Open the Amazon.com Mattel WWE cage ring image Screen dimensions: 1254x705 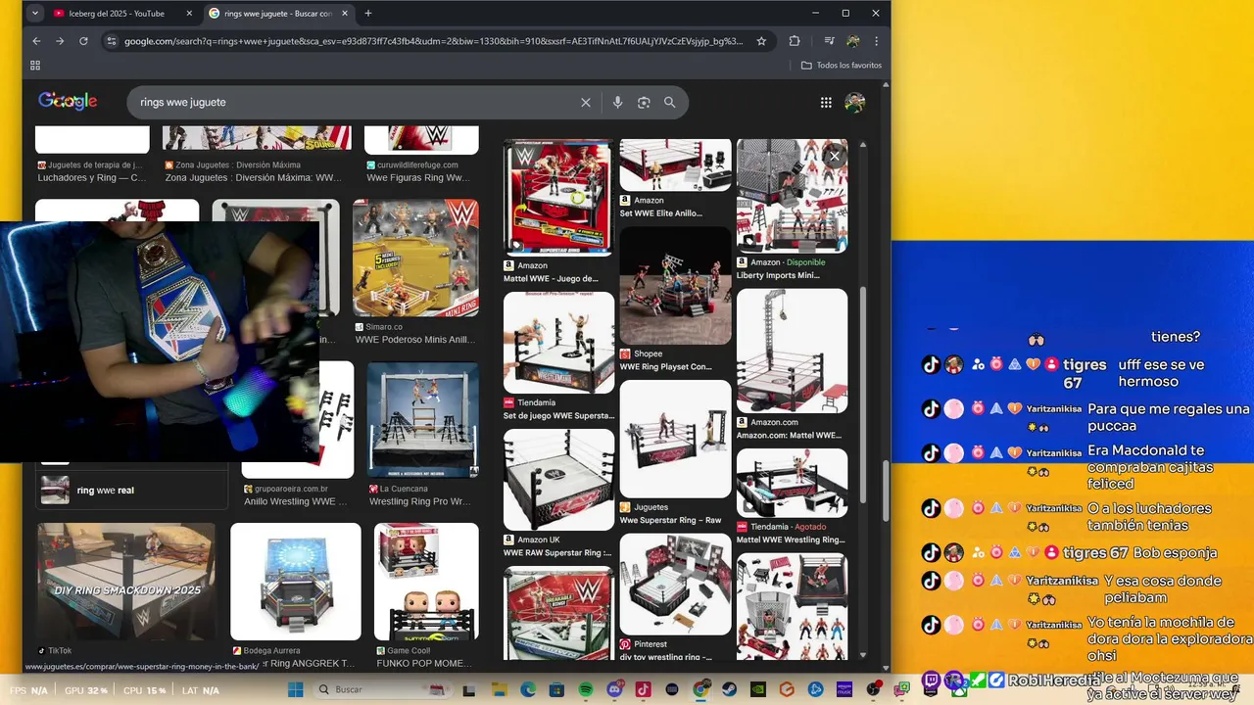[x=792, y=351]
